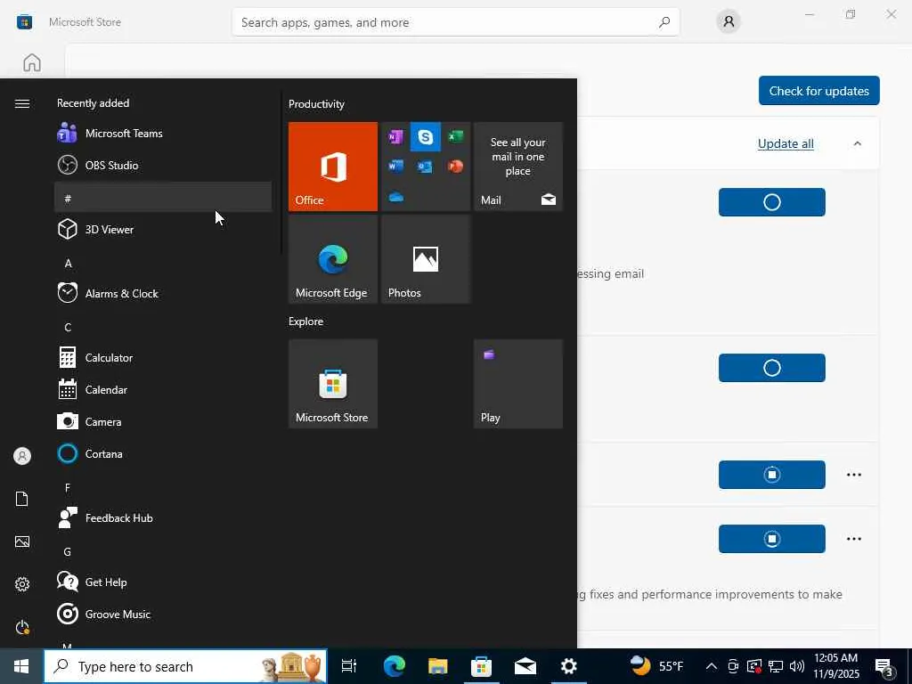This screenshot has height=684, width=912.
Task: Open the profile icon in Microsoft Store
Action: 729,22
